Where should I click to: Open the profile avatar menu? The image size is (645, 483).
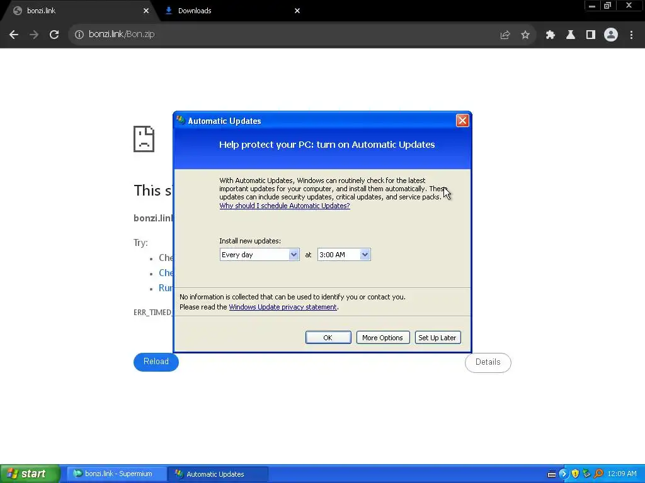tap(610, 35)
